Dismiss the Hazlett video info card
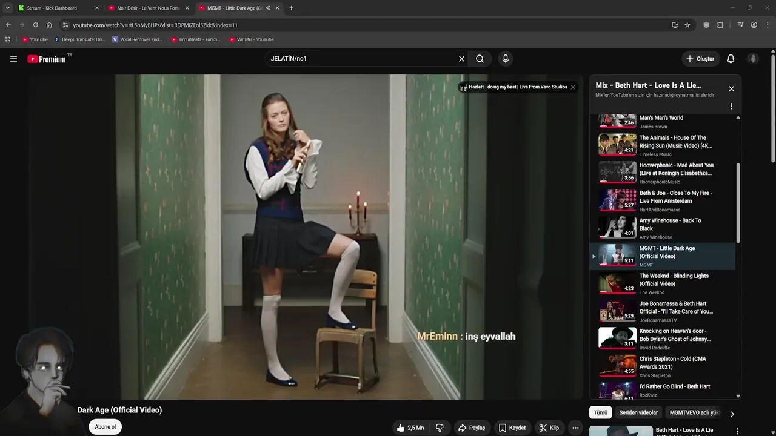Image resolution: width=776 pixels, height=436 pixels. pyautogui.click(x=573, y=87)
